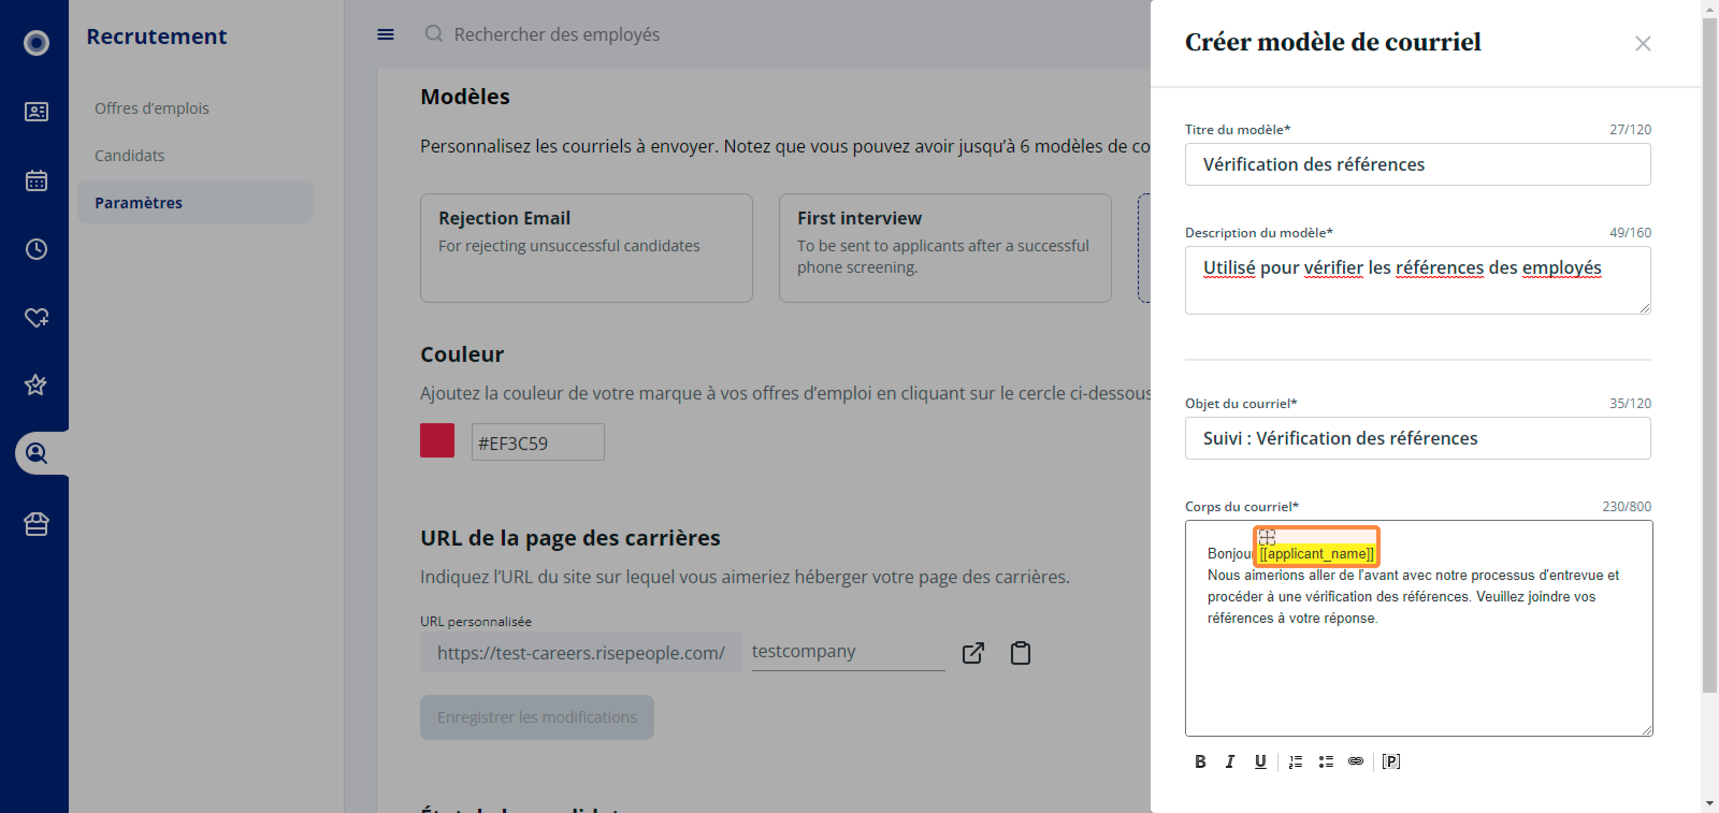Open Offres d'emplois menu item
Image resolution: width=1719 pixels, height=813 pixels.
coord(151,108)
